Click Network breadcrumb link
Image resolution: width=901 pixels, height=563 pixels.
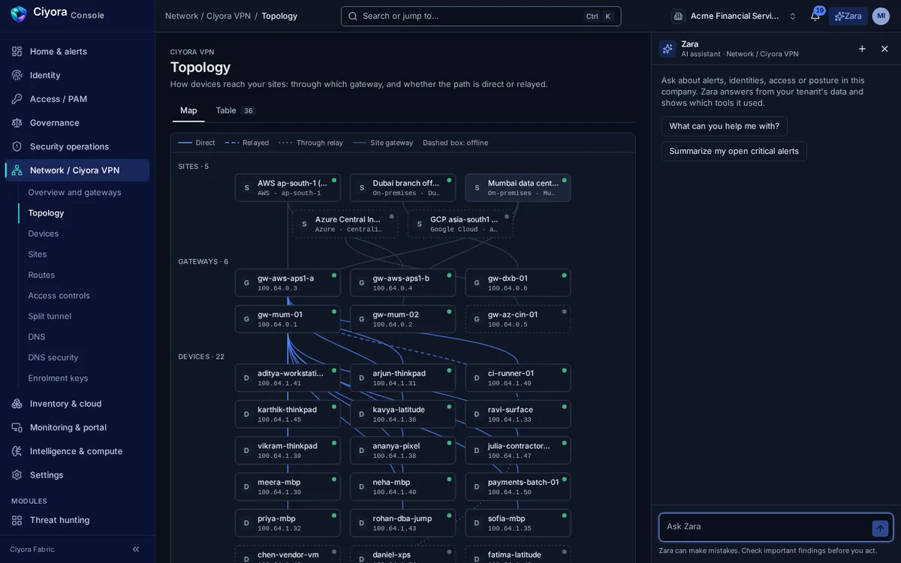[182, 16]
